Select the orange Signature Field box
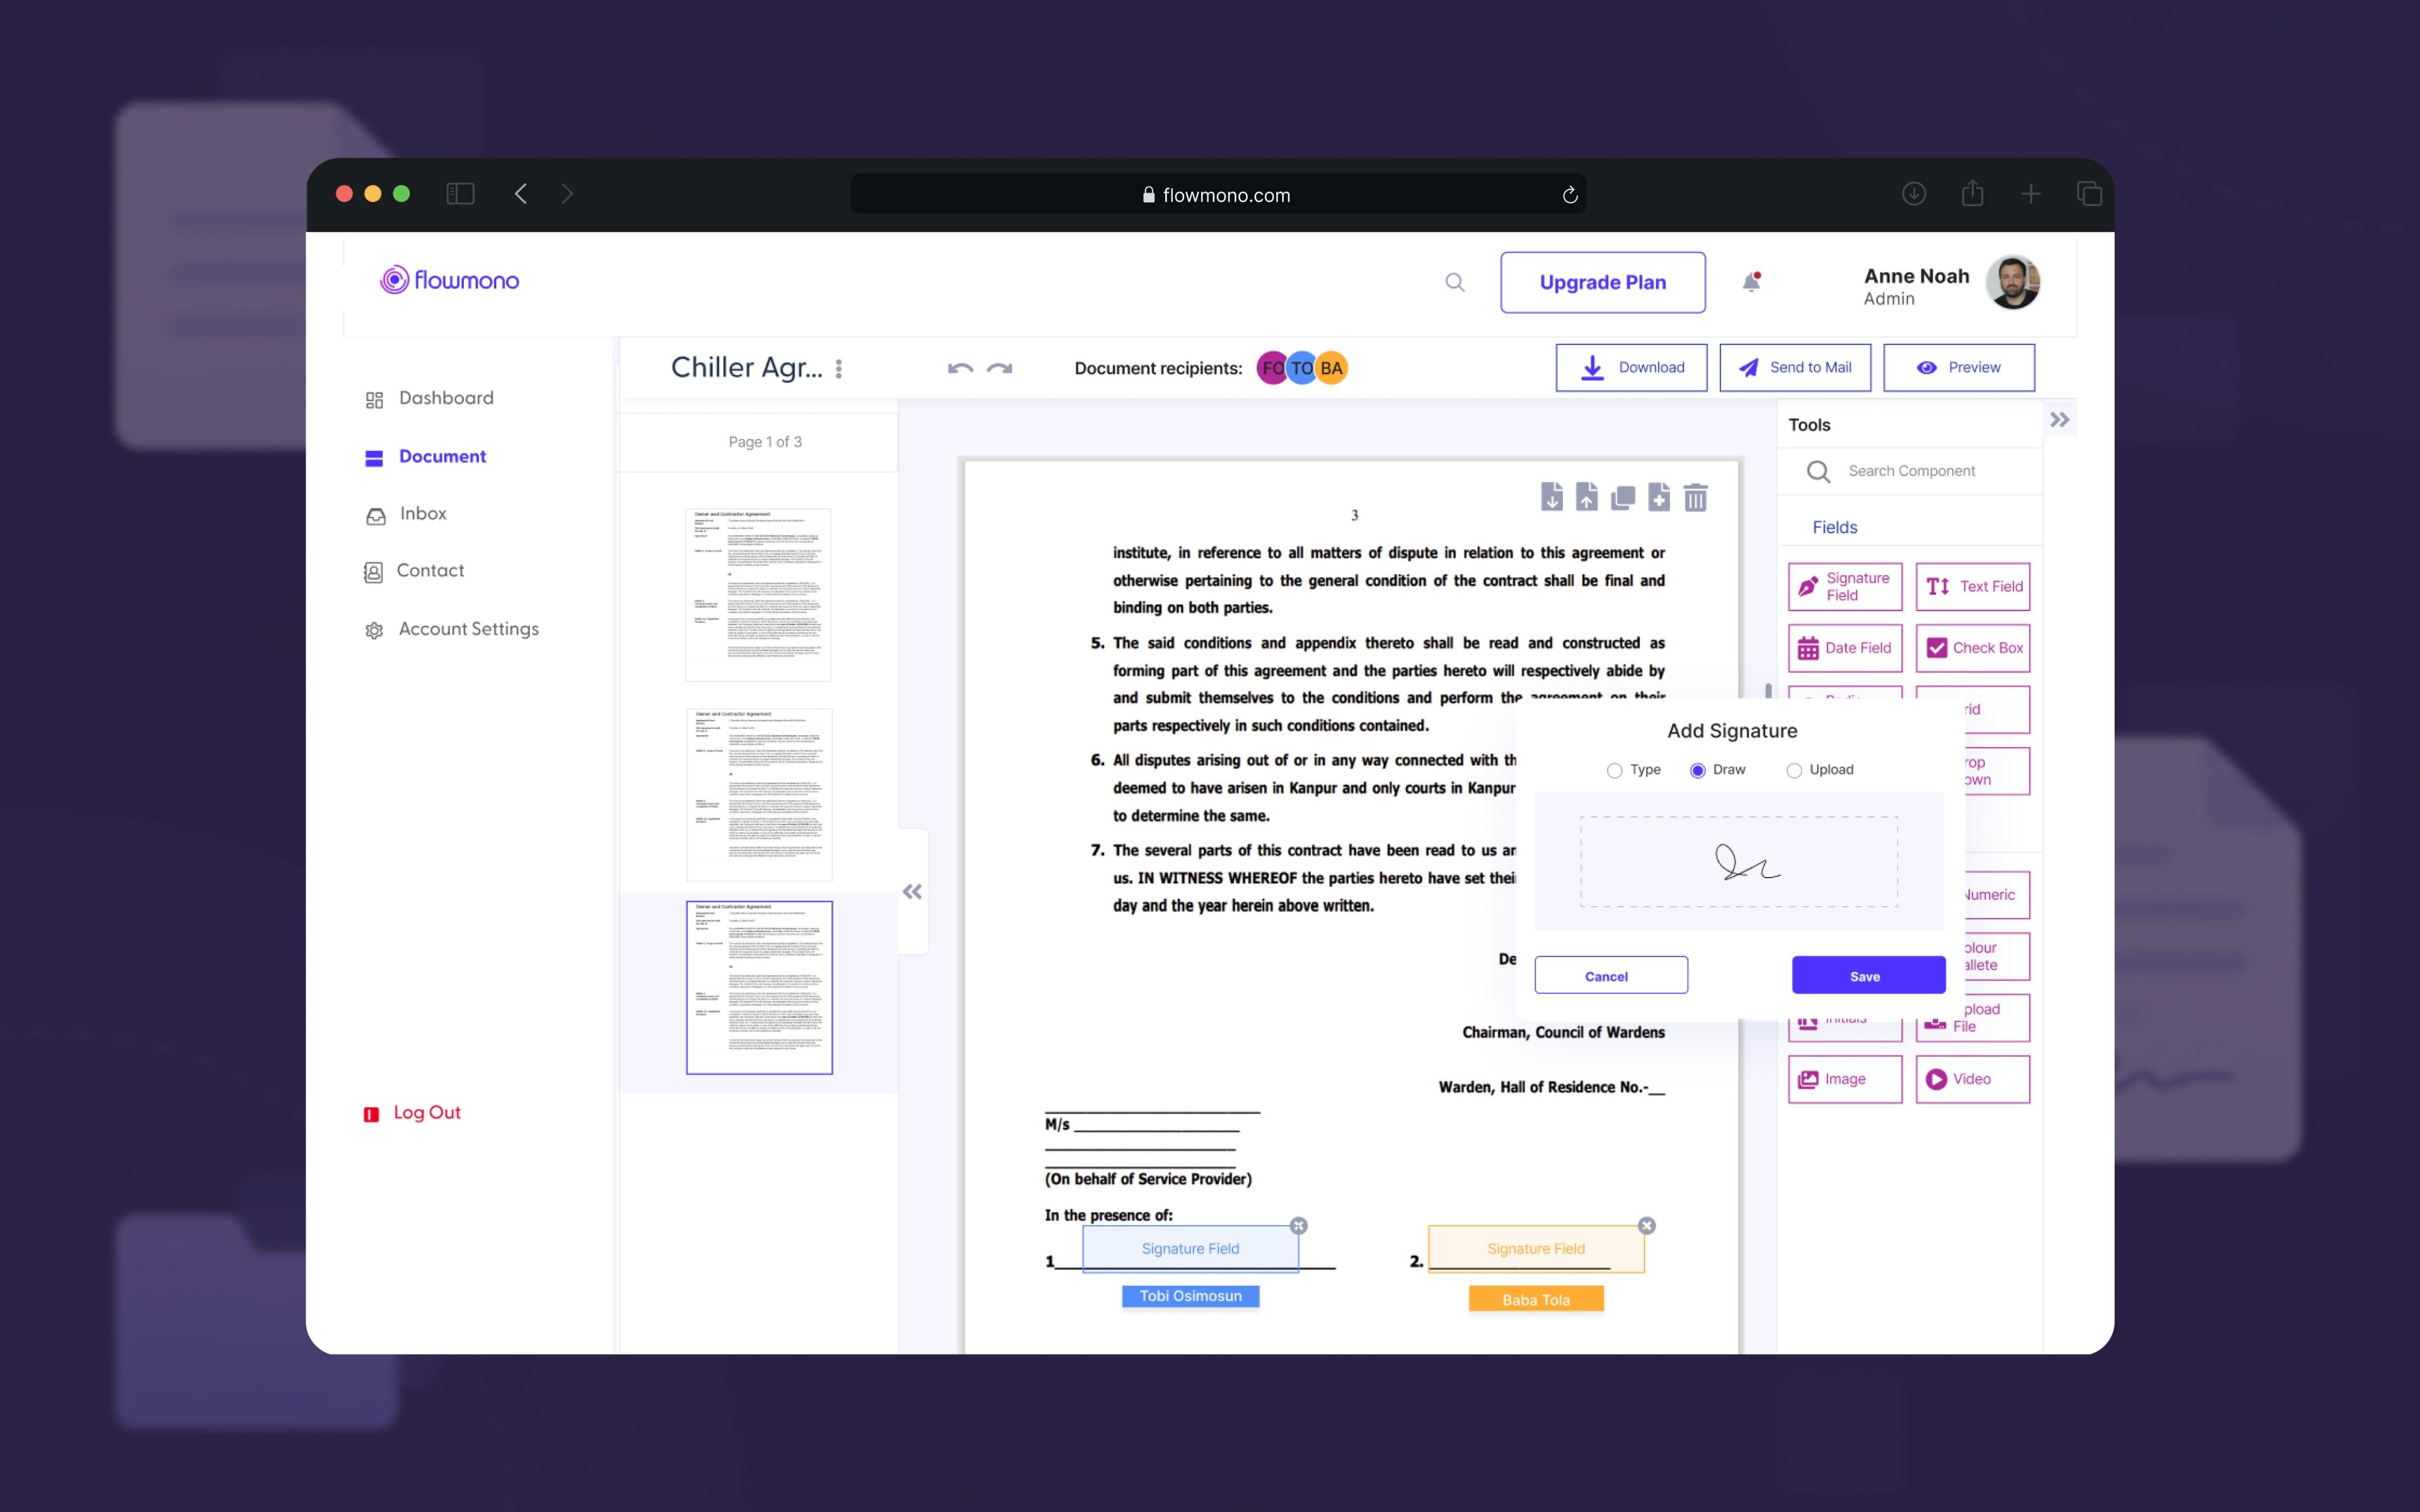 click(1536, 1249)
